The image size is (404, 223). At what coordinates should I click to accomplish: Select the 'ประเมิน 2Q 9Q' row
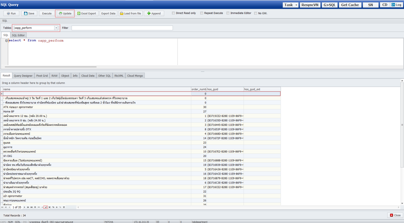141,191
